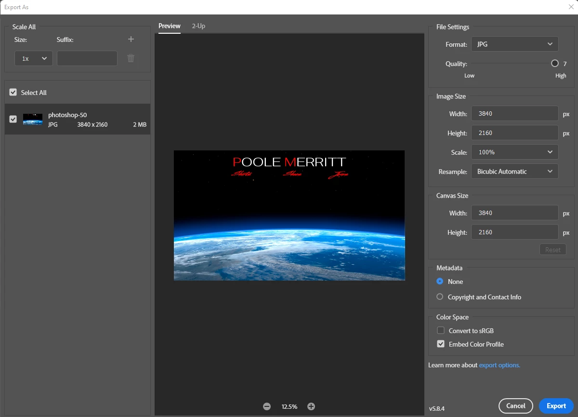
Task: Select Copyright and Contact Info metadata
Action: [440, 296]
